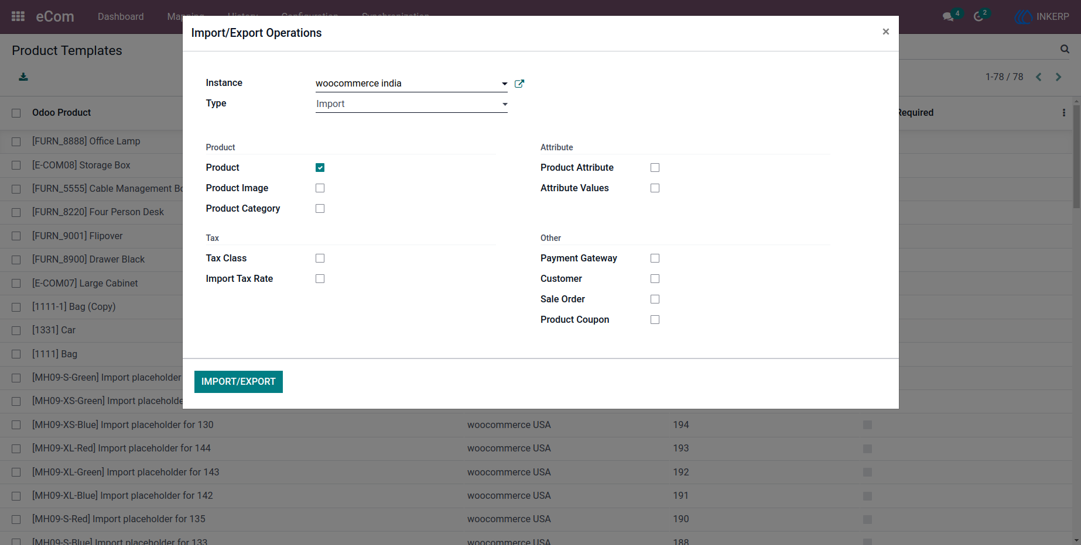
Task: Enable the Product Image checkbox
Action: [x=320, y=188]
